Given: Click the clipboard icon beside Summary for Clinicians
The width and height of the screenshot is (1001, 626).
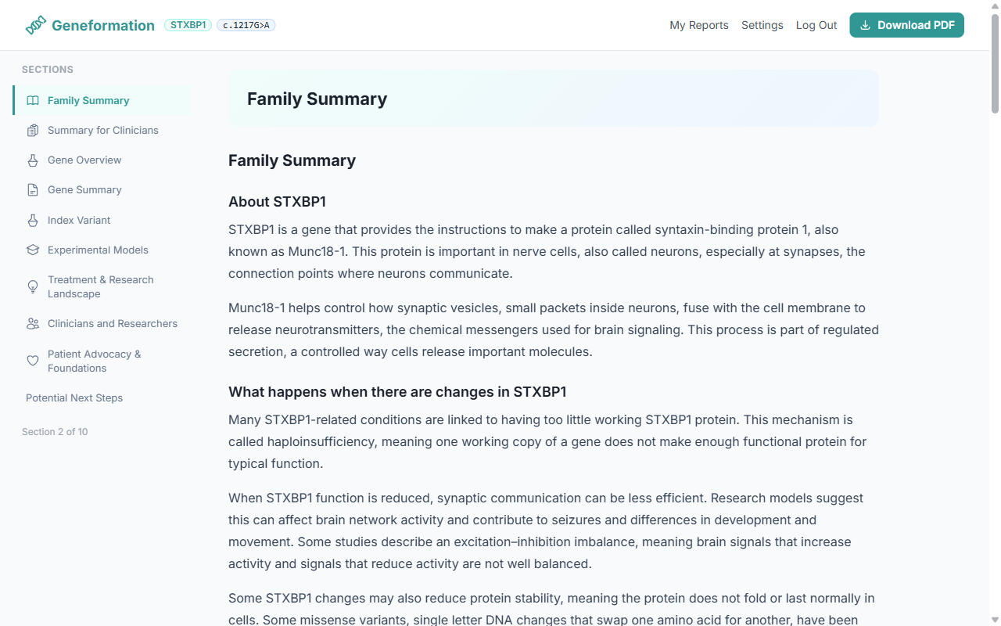Looking at the screenshot, I should pos(33,130).
